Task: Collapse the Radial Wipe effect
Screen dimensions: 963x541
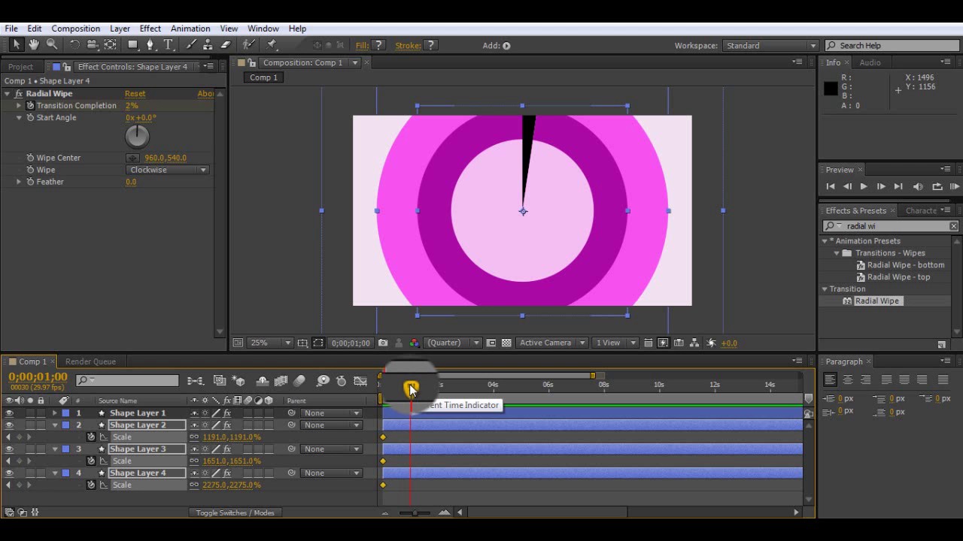Action: (x=7, y=94)
